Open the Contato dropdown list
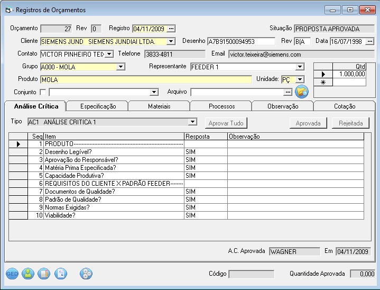The image size is (380, 290). pos(109,54)
